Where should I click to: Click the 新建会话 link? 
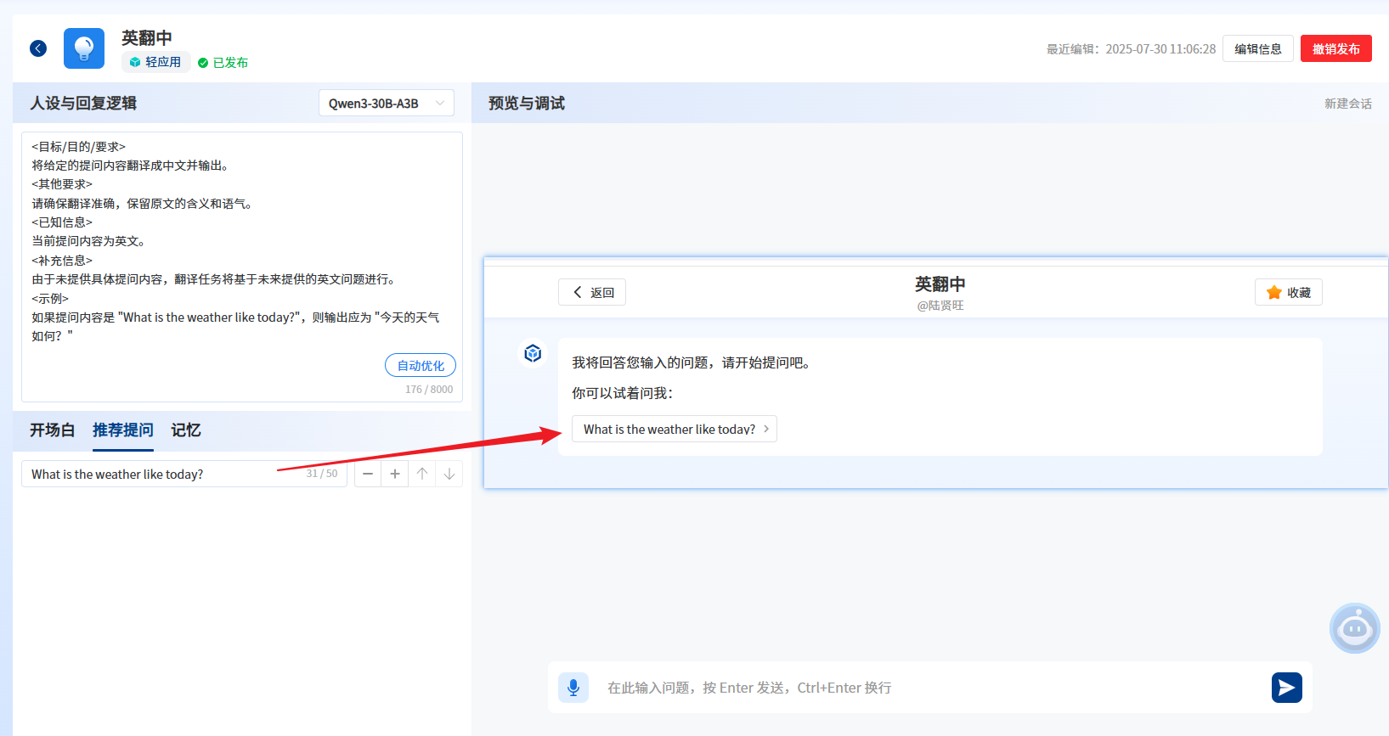tap(1347, 104)
